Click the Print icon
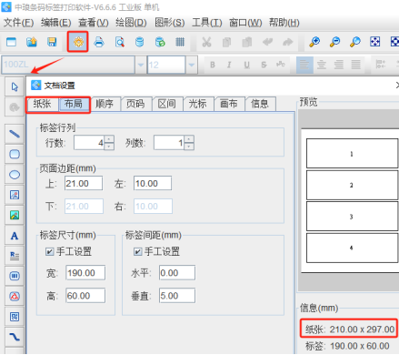 tap(99, 42)
